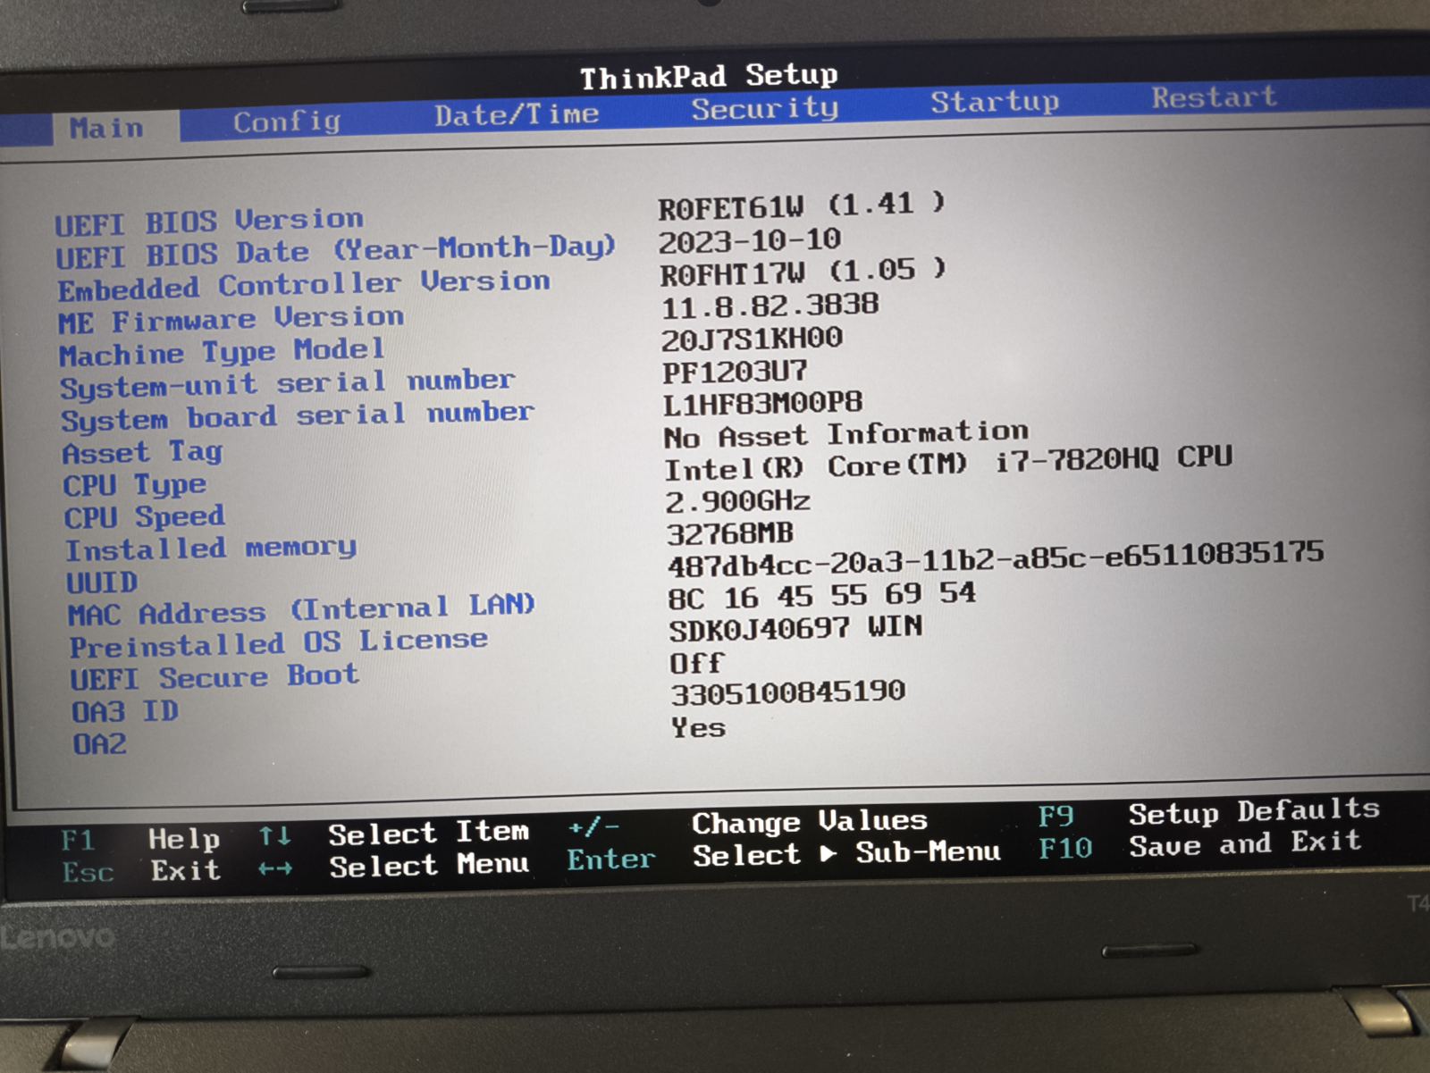Viewport: 1430px width, 1073px height.
Task: Select the Startup tab
Action: tap(995, 101)
